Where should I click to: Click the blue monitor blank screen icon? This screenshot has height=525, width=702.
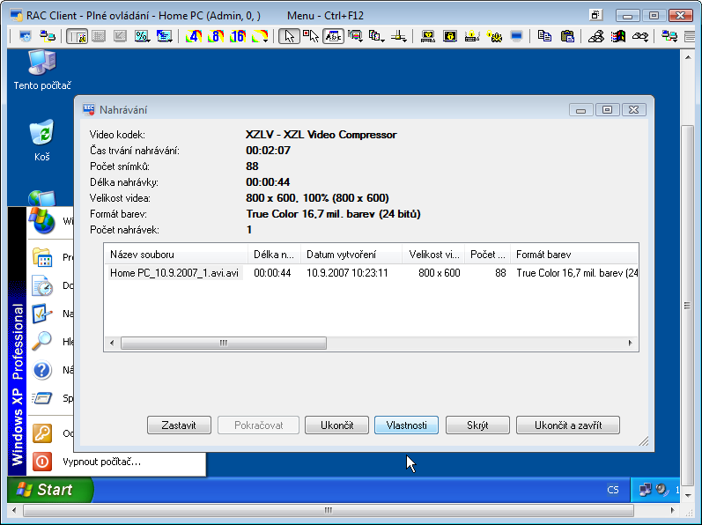[x=516, y=36]
